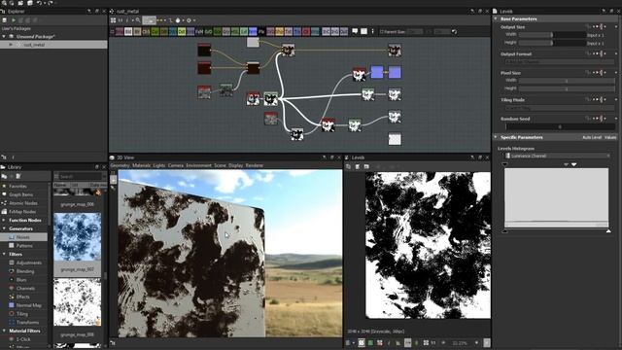
Task: Open the Geometry menu in 3D View
Action: pos(120,165)
